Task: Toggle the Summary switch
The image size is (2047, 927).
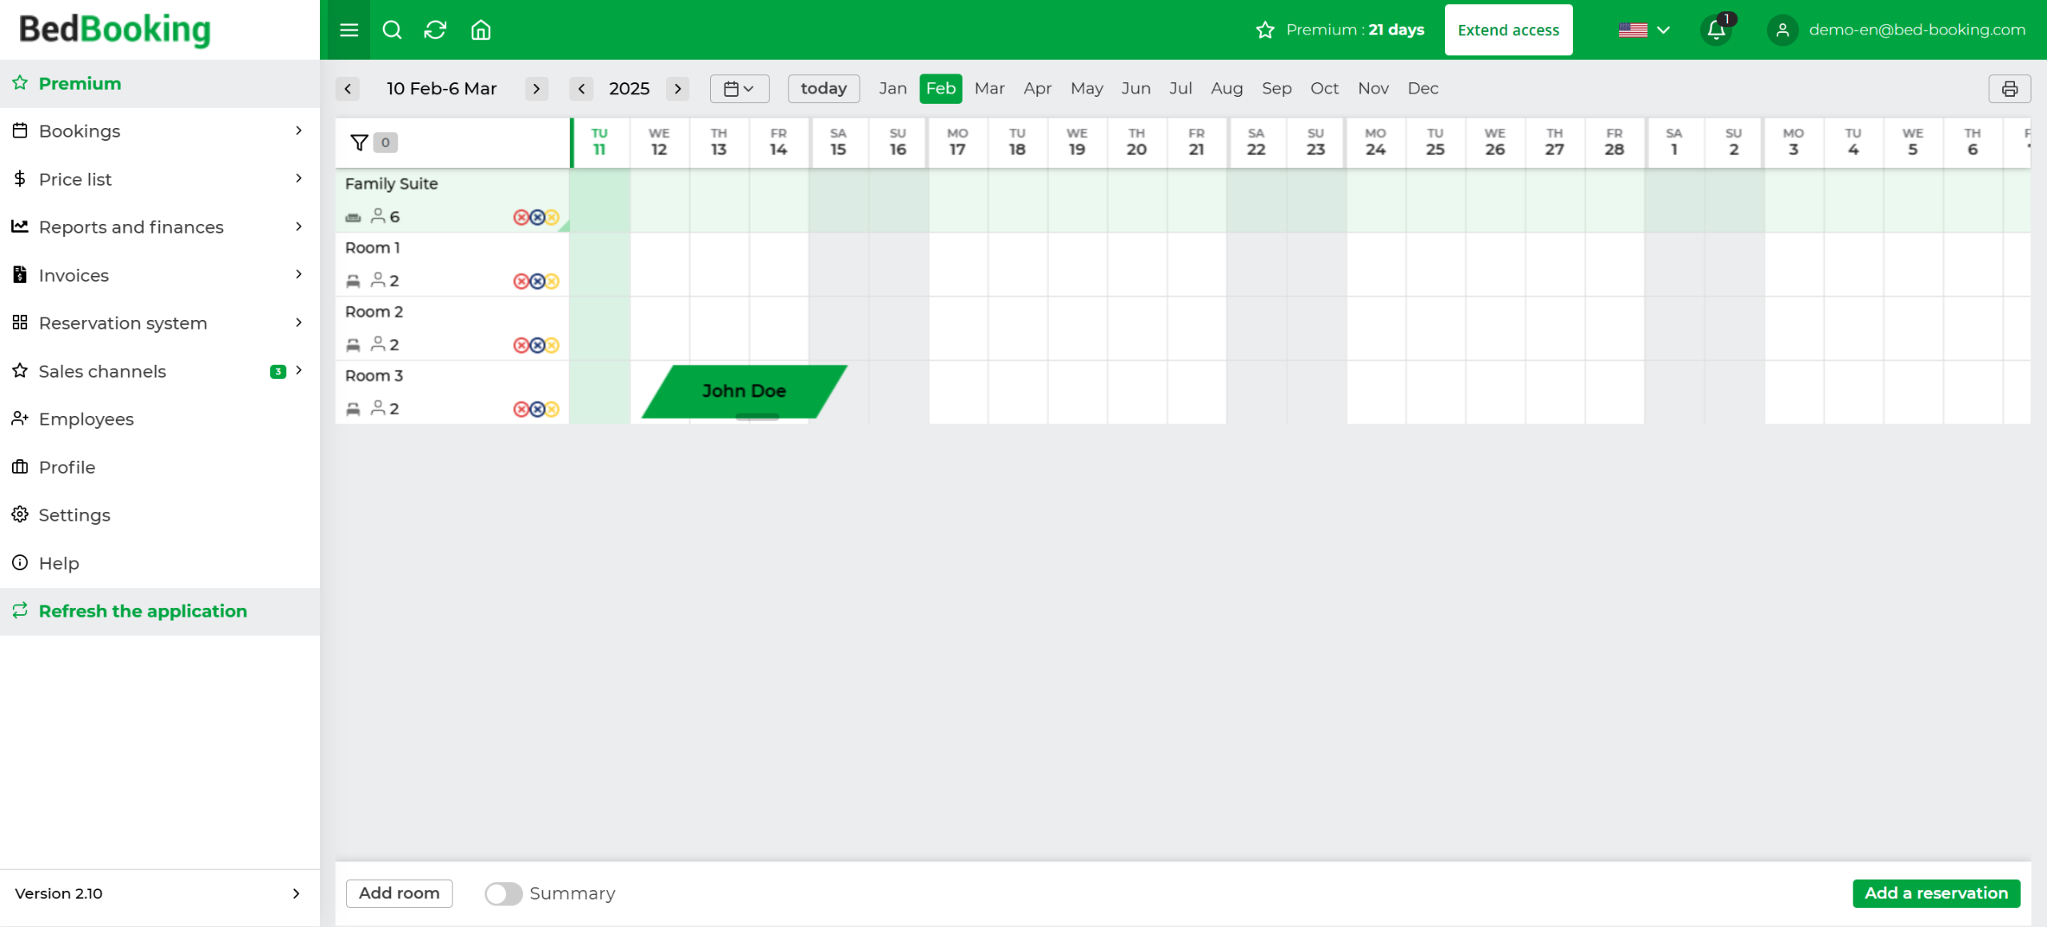Action: [x=504, y=893]
